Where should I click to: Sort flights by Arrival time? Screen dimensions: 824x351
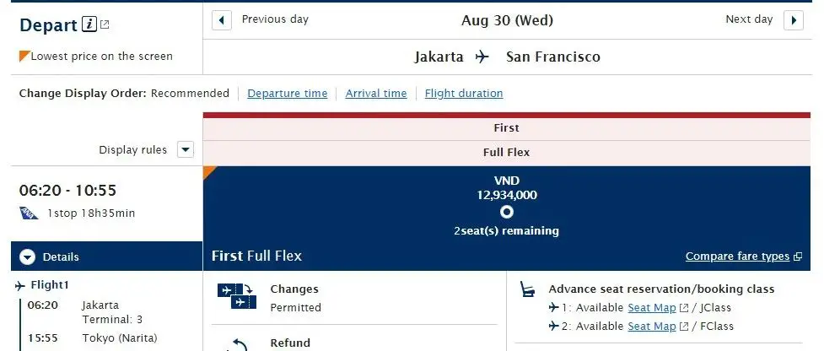pos(376,94)
